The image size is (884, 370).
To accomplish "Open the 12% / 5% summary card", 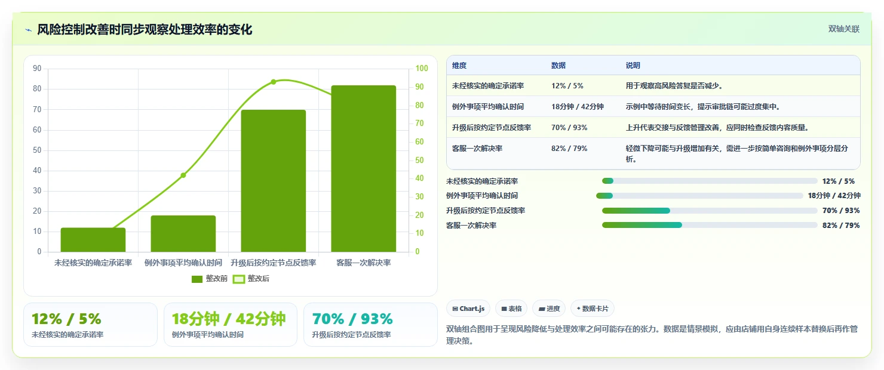I will 90,325.
